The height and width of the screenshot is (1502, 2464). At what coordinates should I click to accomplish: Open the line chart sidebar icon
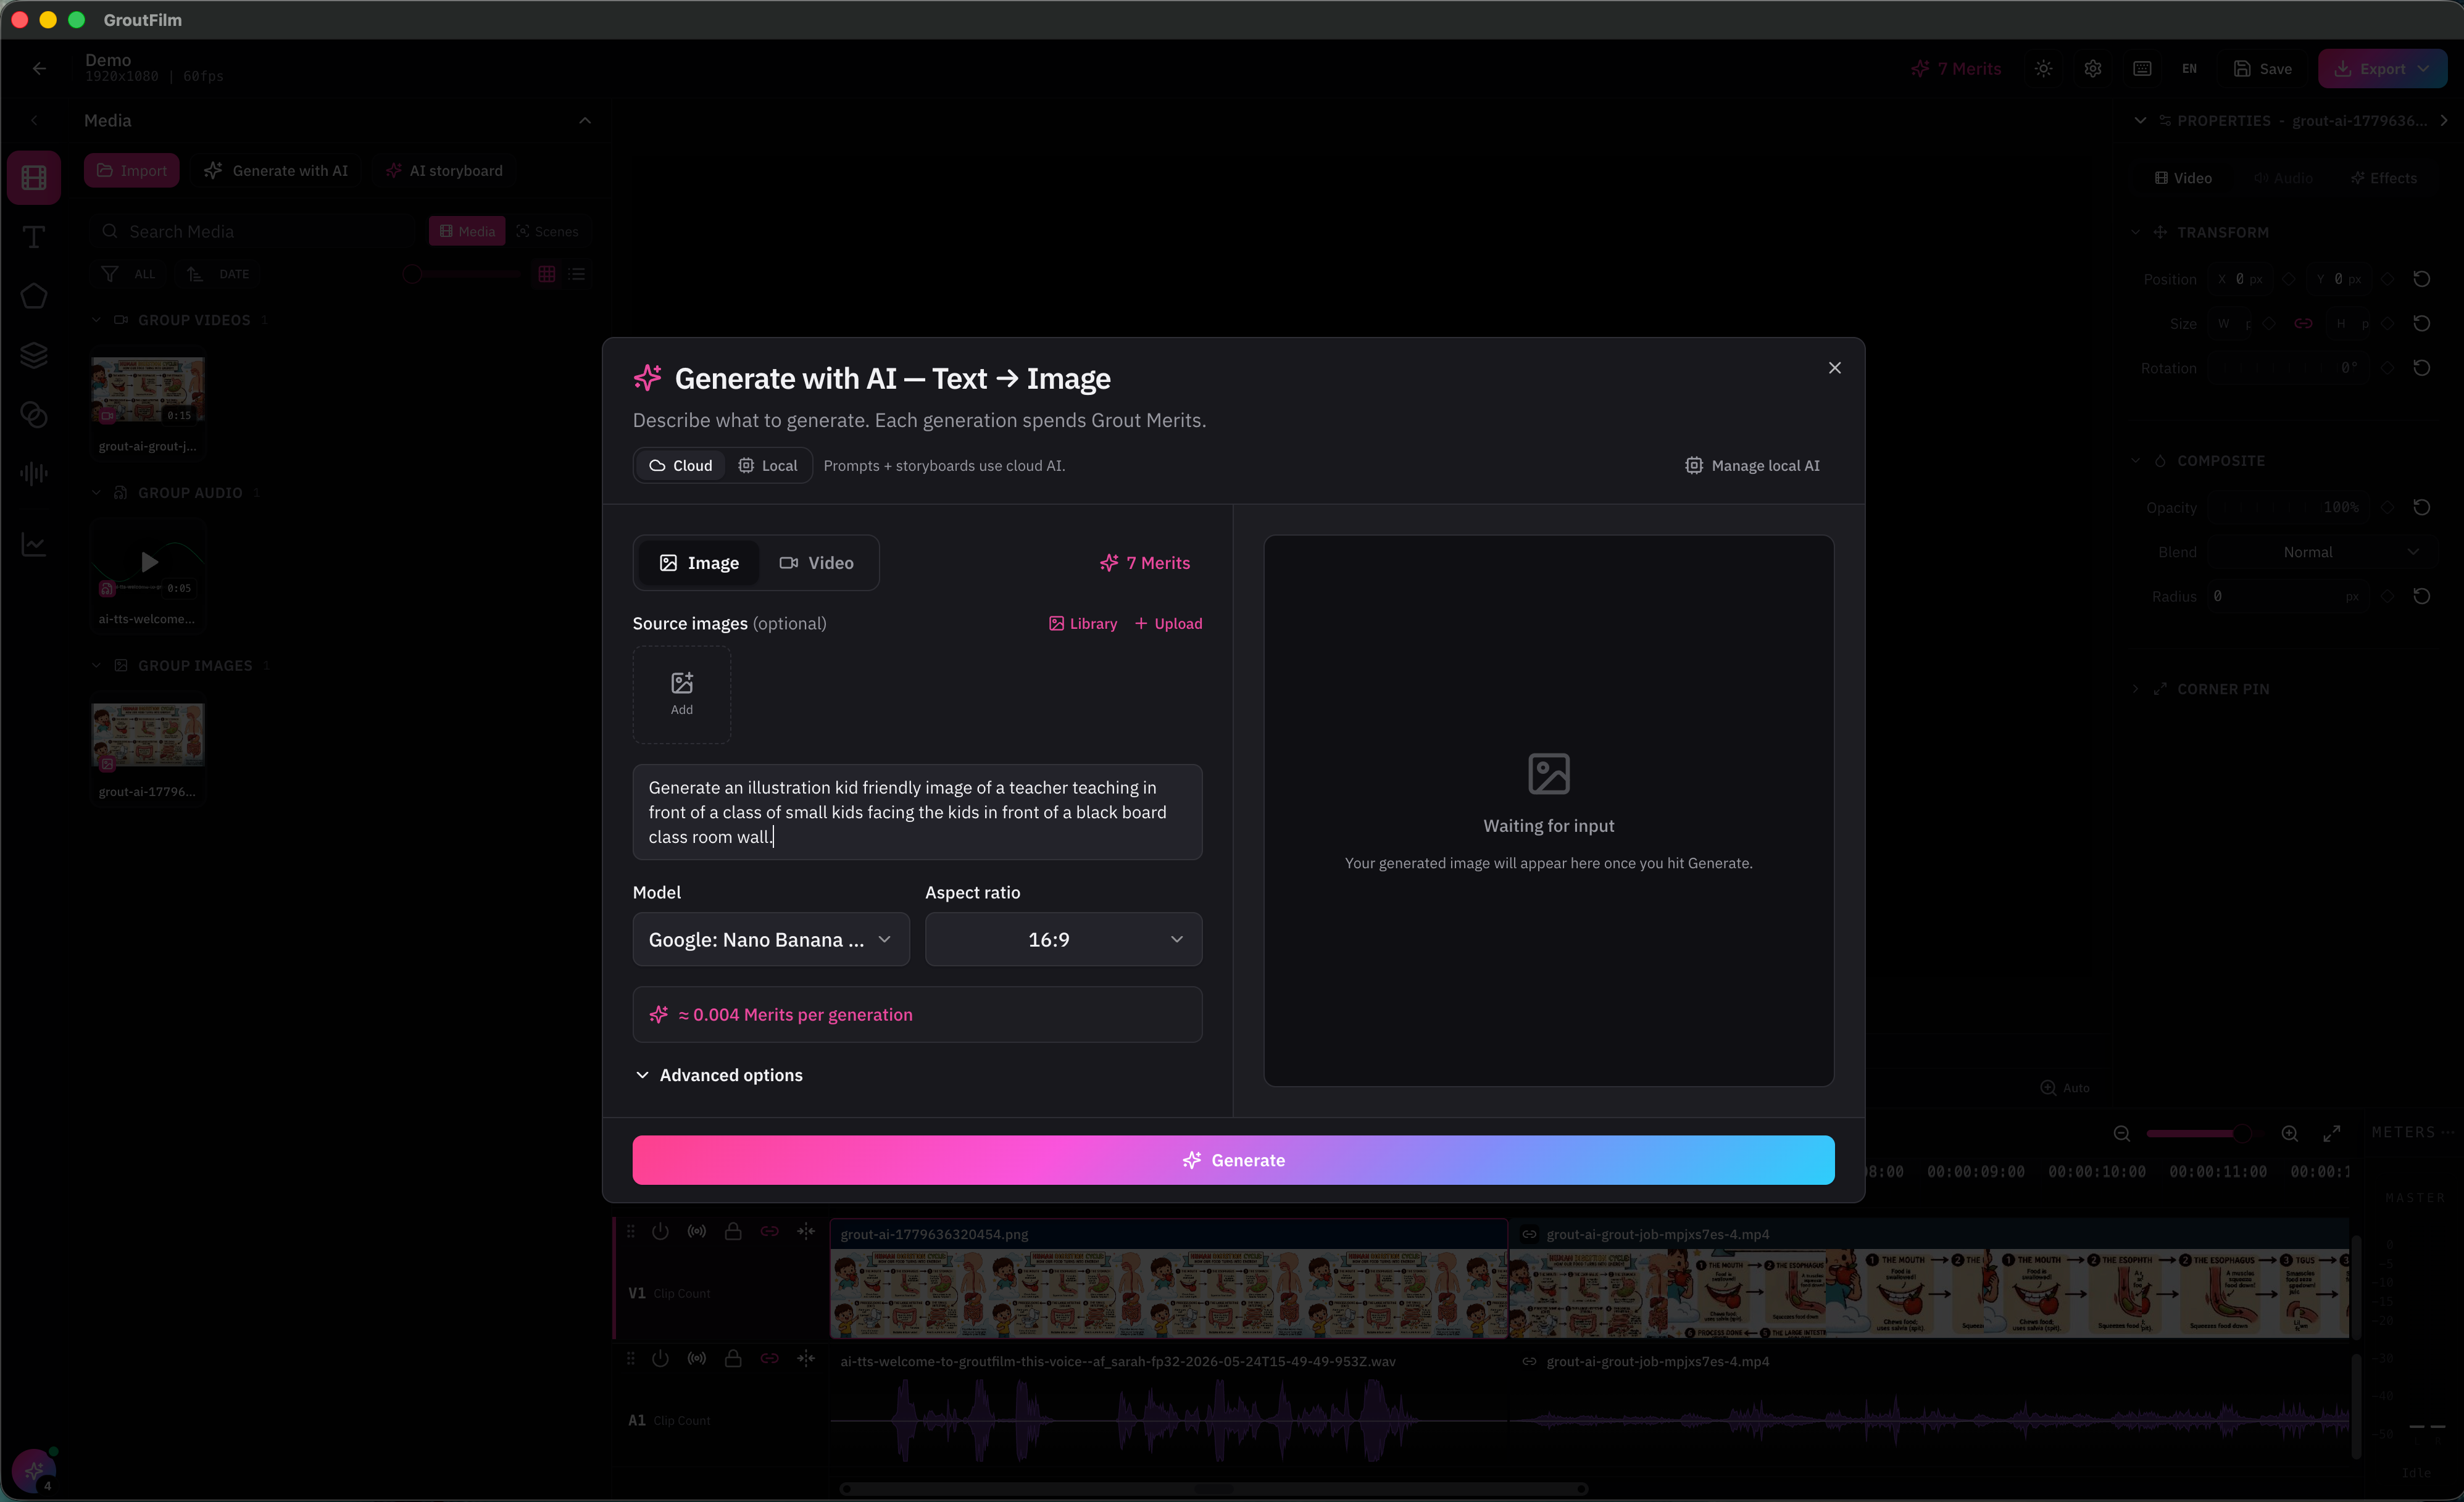(34, 545)
